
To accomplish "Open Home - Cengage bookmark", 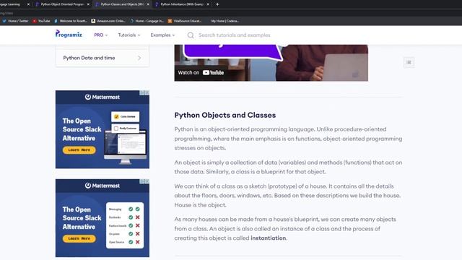I will tap(147, 21).
